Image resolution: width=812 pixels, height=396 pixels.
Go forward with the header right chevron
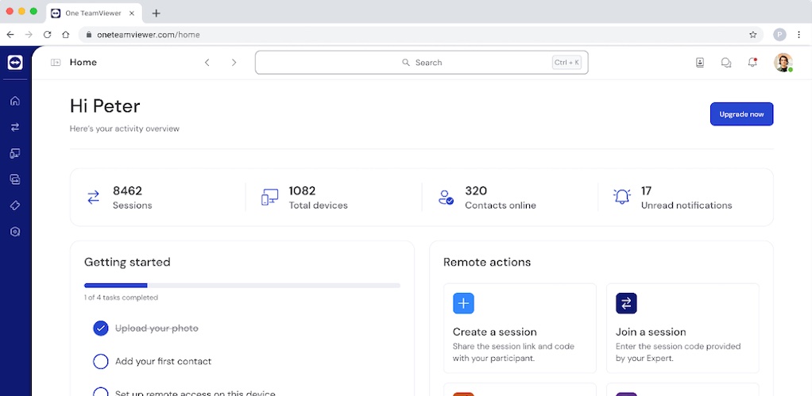click(234, 63)
